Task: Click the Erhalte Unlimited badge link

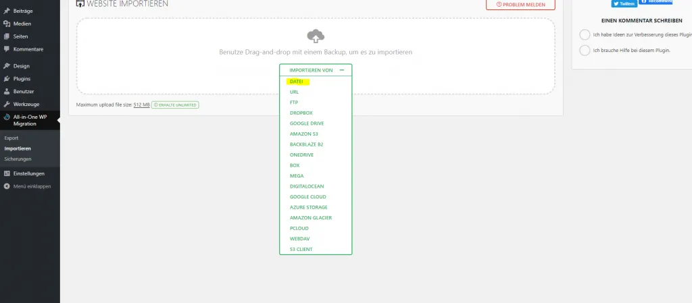Action: pos(175,105)
